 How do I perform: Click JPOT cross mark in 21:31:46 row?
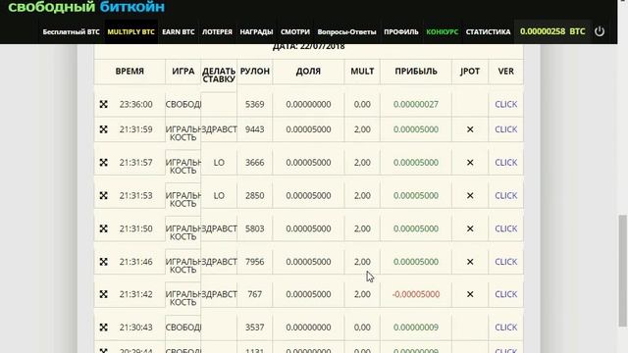pos(470,262)
